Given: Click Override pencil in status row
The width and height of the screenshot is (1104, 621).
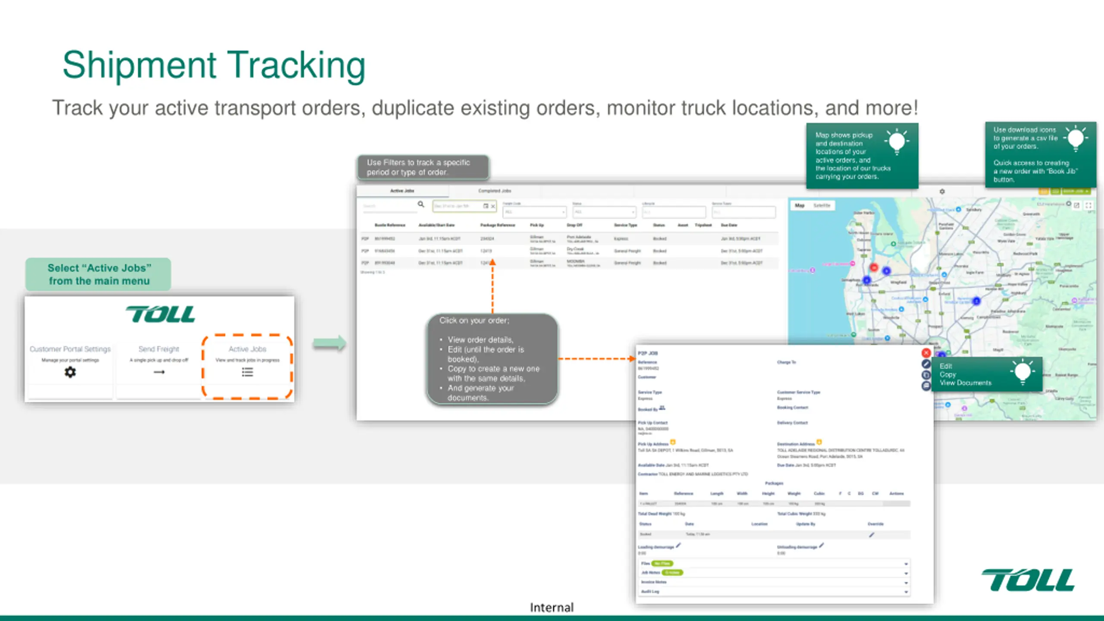Looking at the screenshot, I should tap(872, 535).
